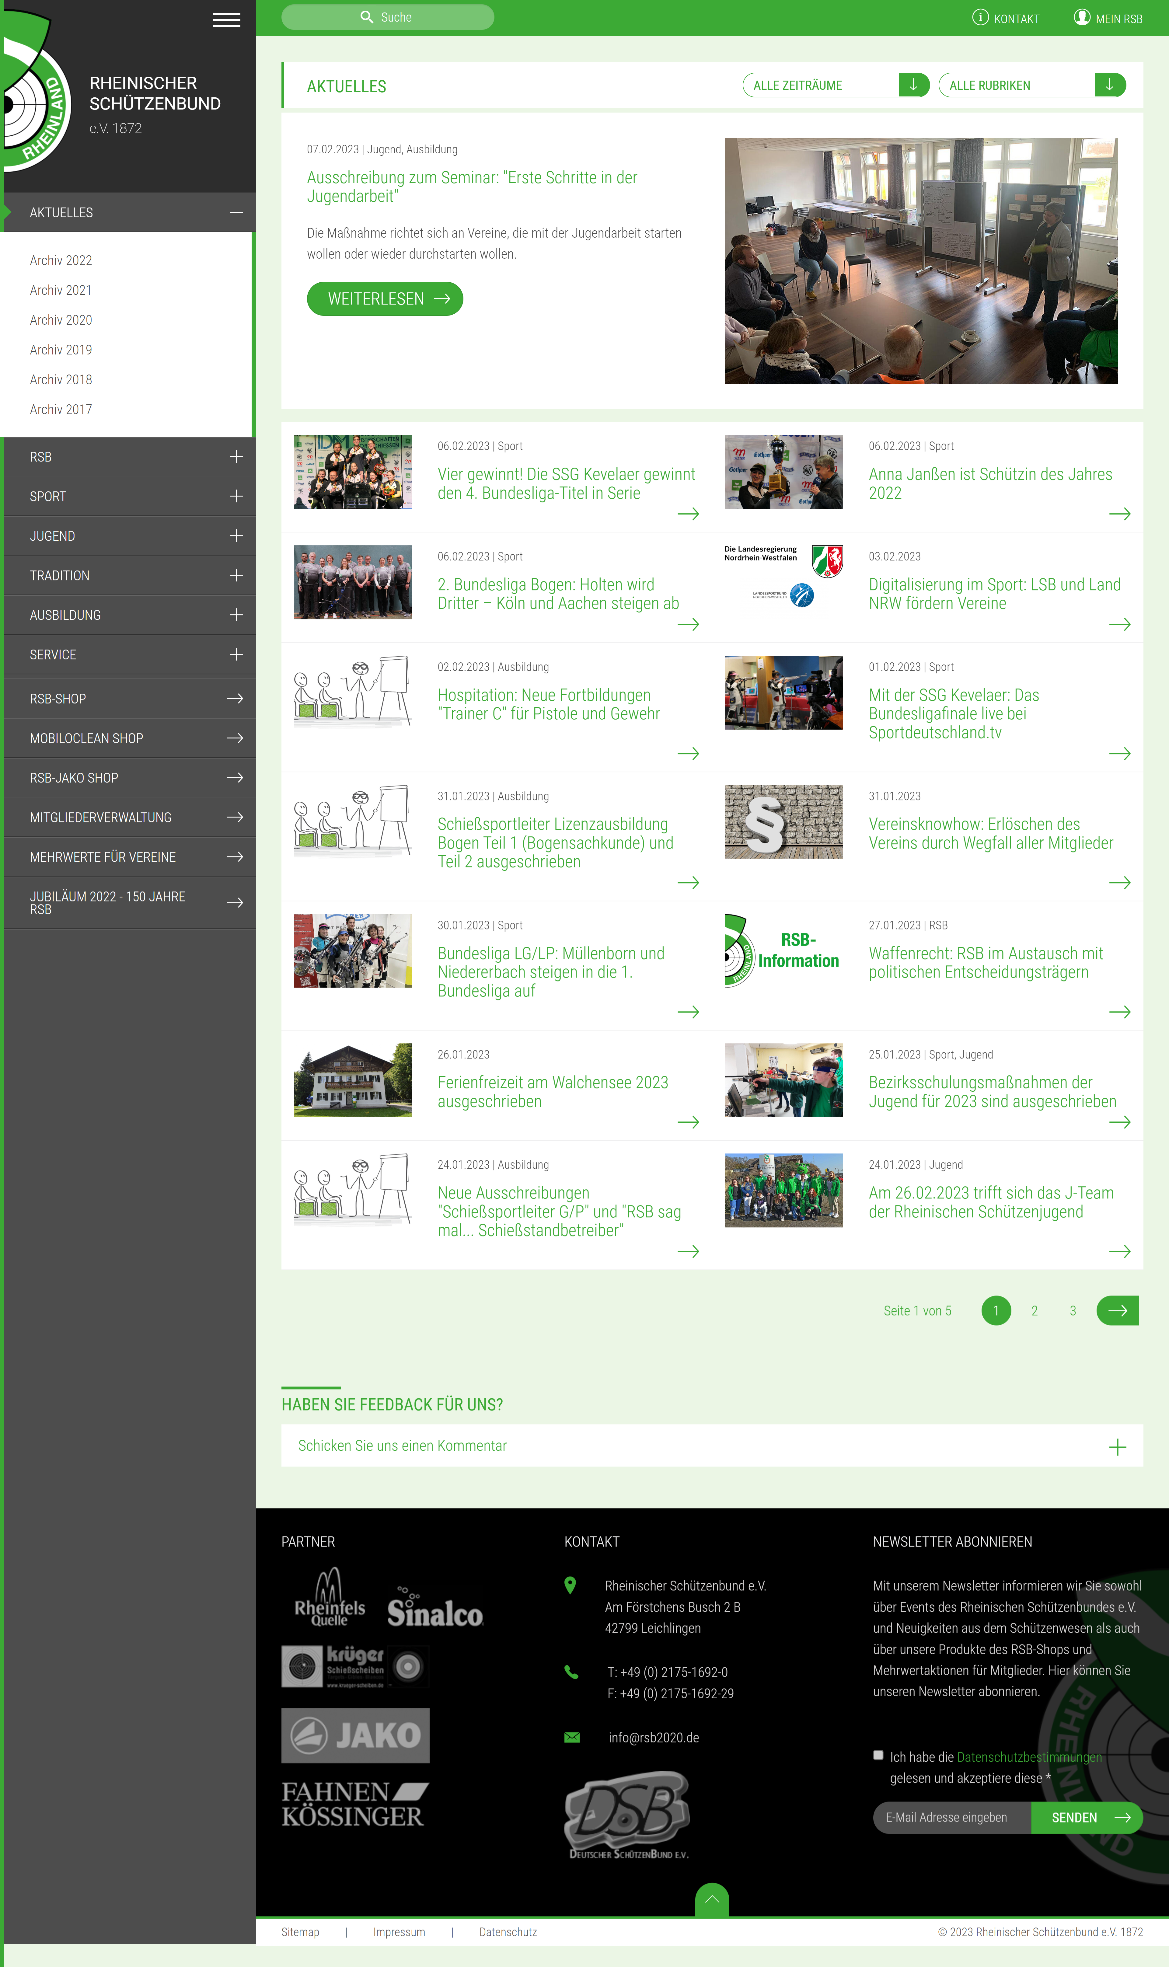This screenshot has height=1967, width=1169.
Task: Click arrow for Anna Janßen article
Action: coord(1119,514)
